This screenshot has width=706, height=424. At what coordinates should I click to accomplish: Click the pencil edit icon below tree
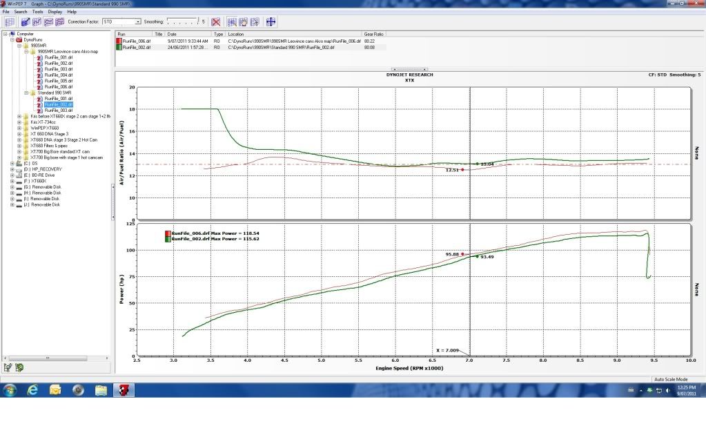(8, 367)
